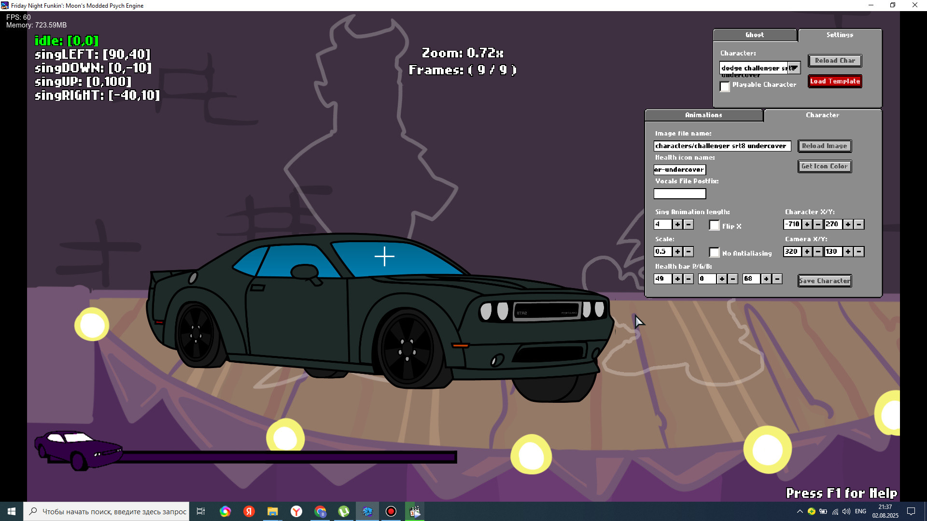Click the network icon in the system tray
Screen dimensions: 927x521
[835, 511]
